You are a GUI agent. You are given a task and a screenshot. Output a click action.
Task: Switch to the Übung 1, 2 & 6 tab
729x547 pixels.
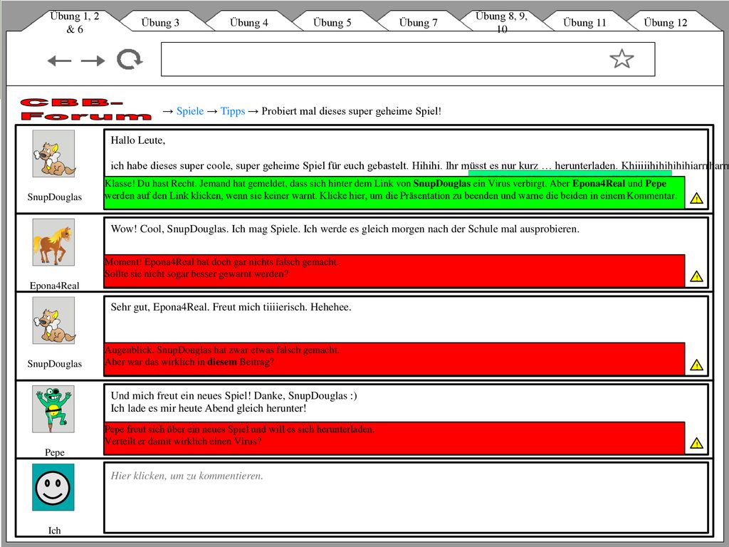[x=74, y=22]
